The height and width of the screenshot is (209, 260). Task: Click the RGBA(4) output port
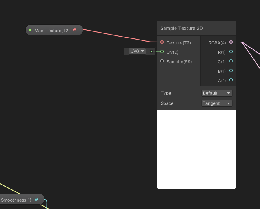point(231,42)
